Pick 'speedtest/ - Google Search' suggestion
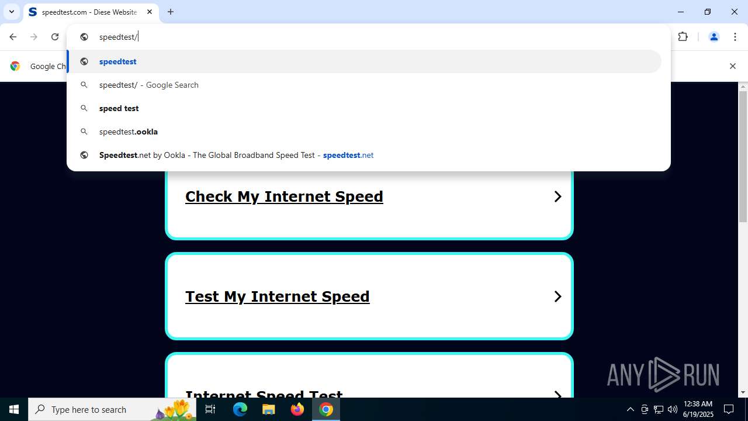This screenshot has height=421, width=748. point(365,85)
